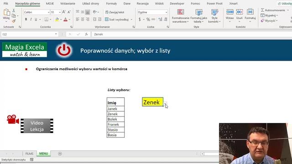
Task: Switch to the Dane tab
Action: coord(127,4)
